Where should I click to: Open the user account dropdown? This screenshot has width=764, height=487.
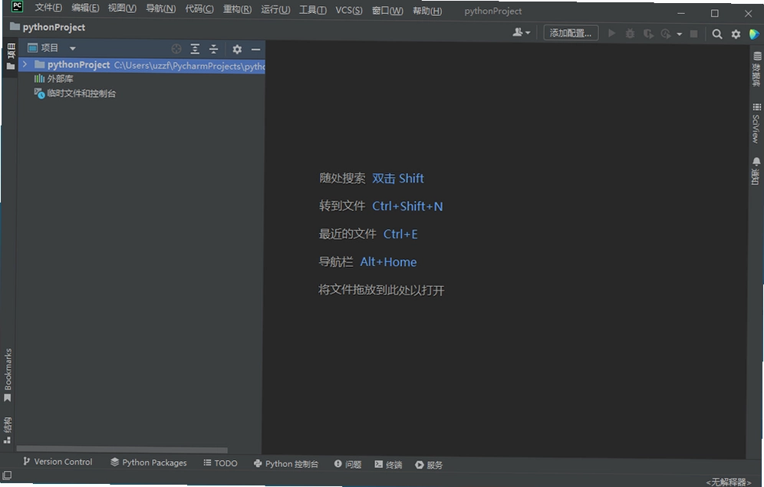(522, 33)
